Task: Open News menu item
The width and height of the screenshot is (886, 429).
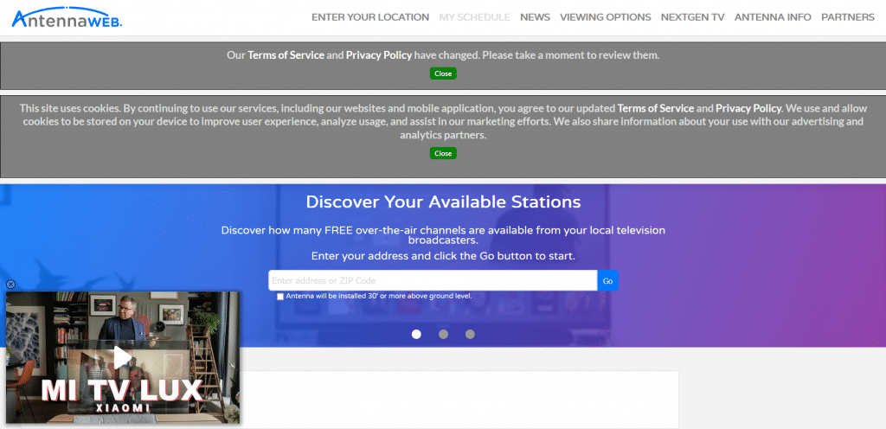Action: click(x=535, y=17)
